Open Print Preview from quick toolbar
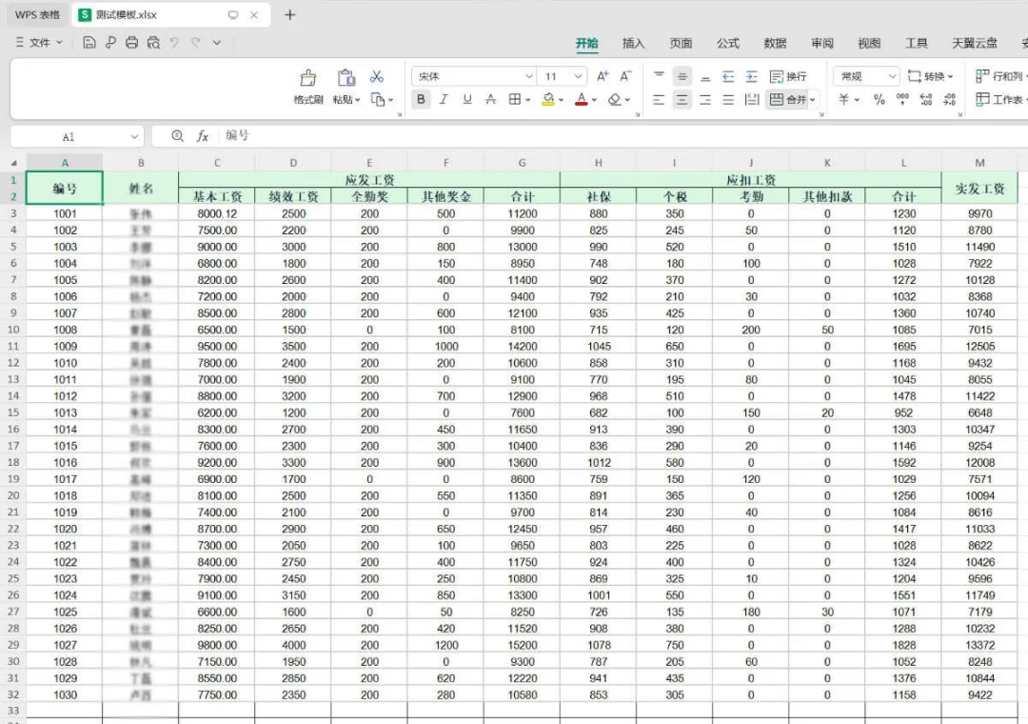 pos(153,43)
